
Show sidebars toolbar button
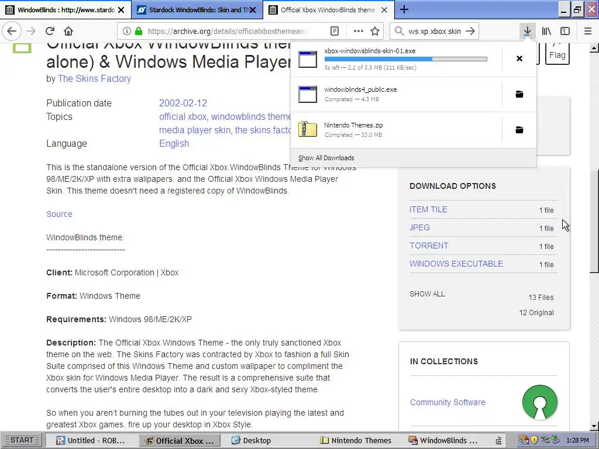[x=565, y=31]
